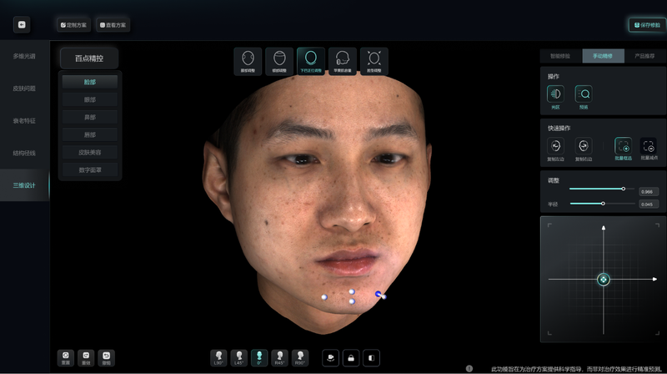This screenshot has width=667, height=374.
Task: Toggle the 光区 light zone icon
Action: point(555,94)
